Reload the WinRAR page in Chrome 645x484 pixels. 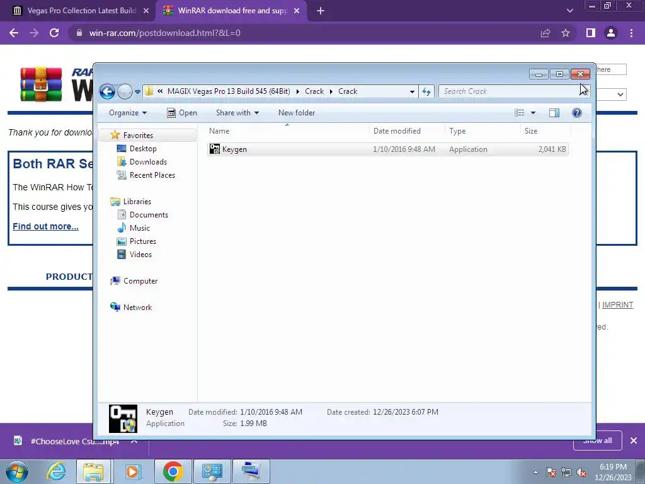54,33
